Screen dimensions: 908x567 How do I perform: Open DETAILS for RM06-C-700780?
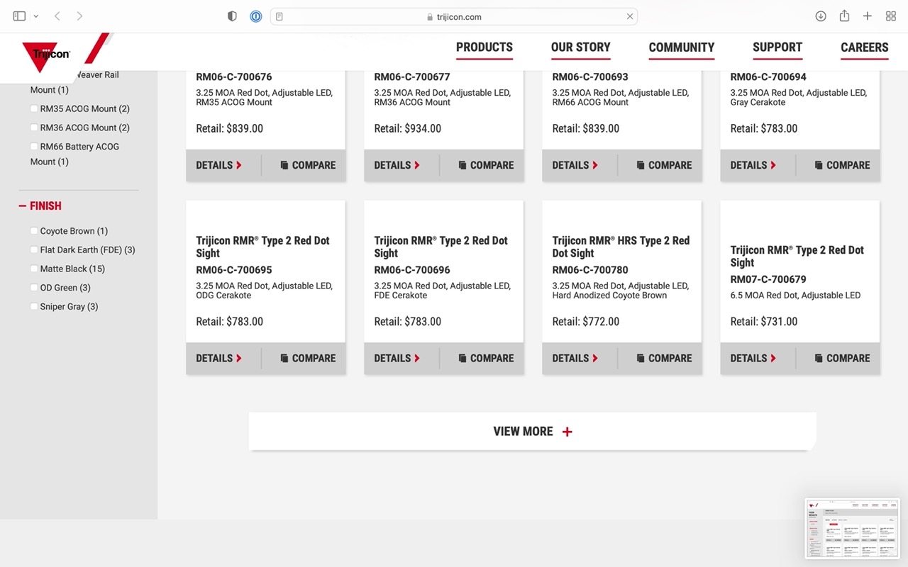tap(575, 358)
